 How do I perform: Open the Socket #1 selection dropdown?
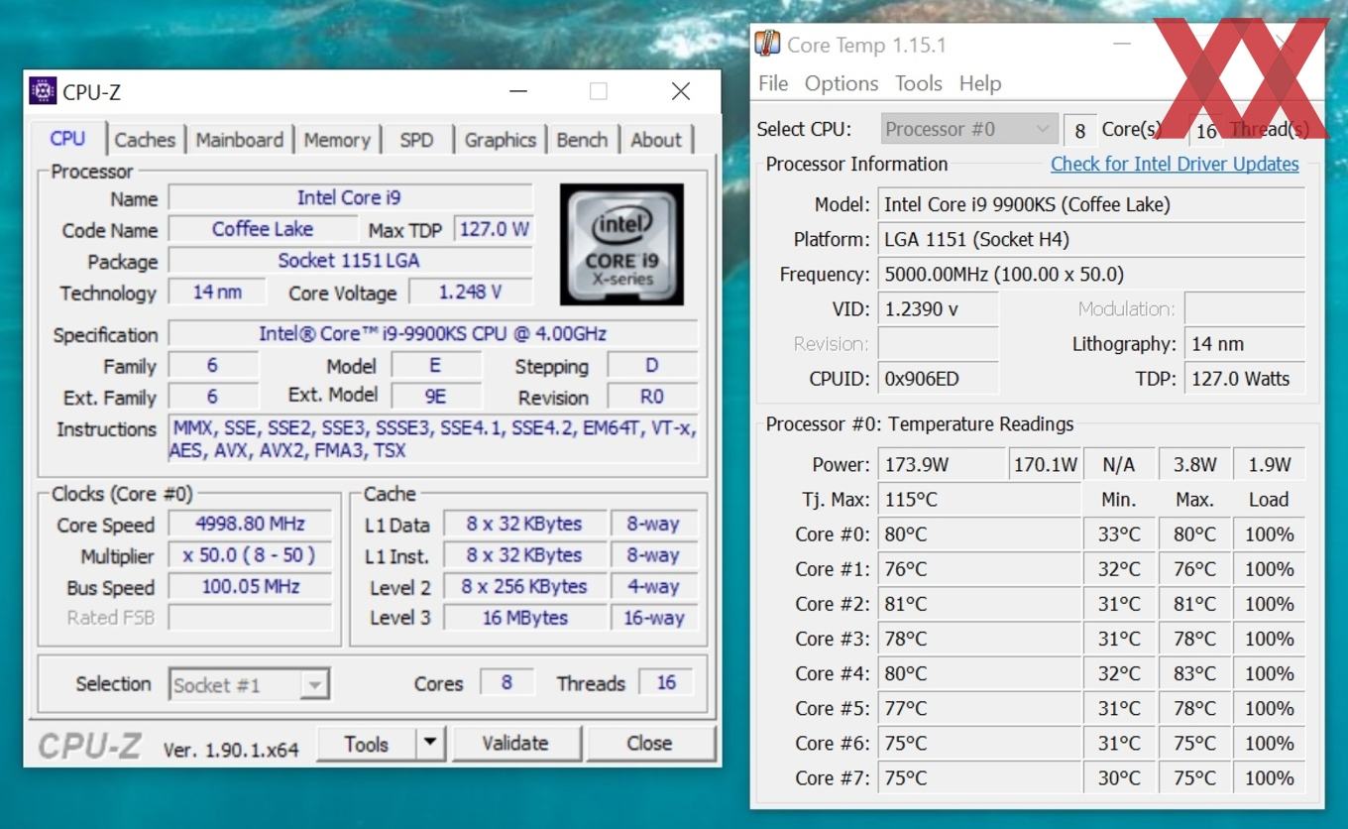click(x=249, y=684)
